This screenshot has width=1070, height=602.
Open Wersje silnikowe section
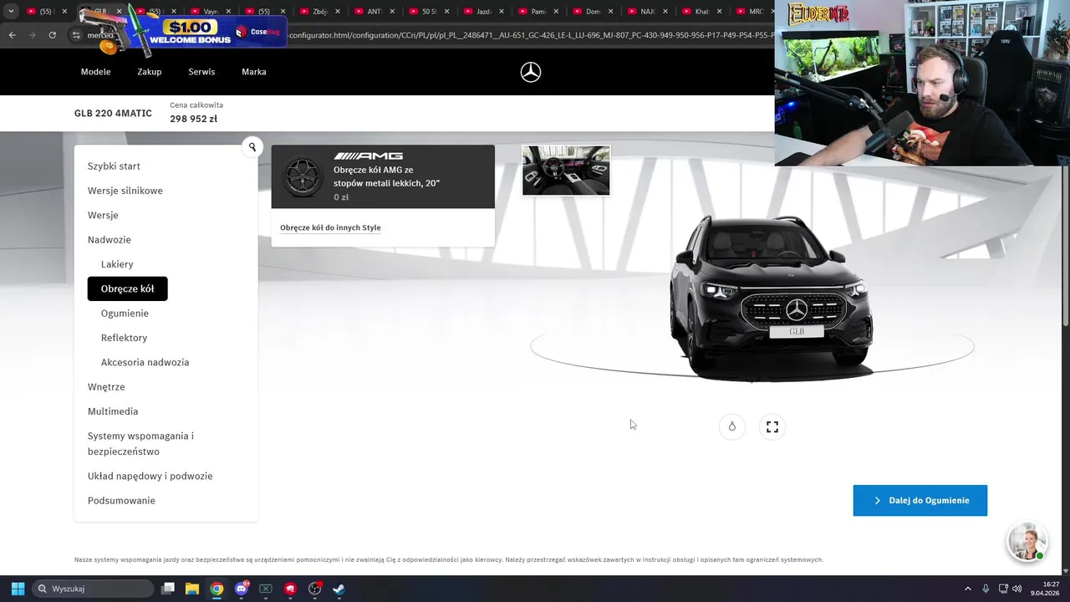(x=125, y=191)
